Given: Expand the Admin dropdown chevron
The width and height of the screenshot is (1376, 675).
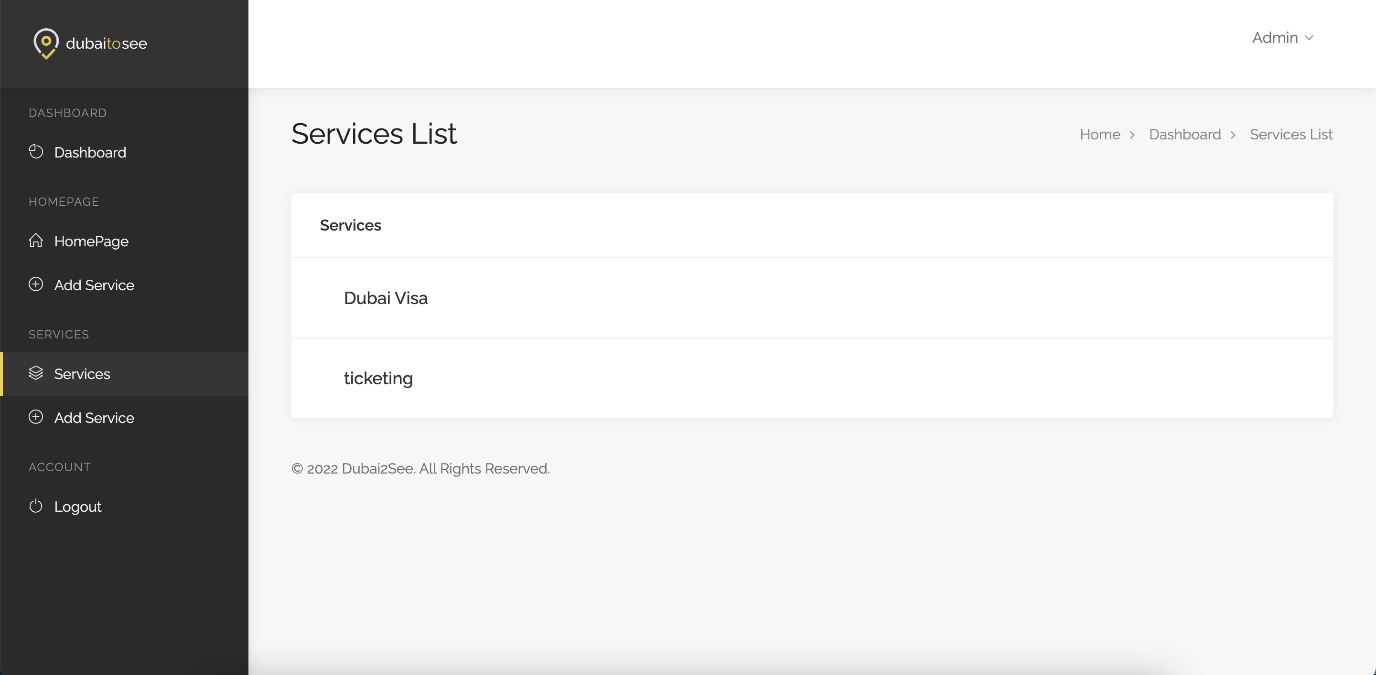Looking at the screenshot, I should click(x=1309, y=38).
